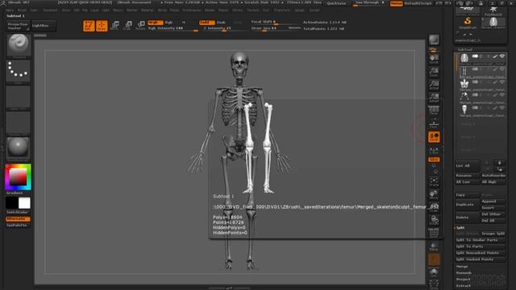Collapse the Split section

click(460, 228)
